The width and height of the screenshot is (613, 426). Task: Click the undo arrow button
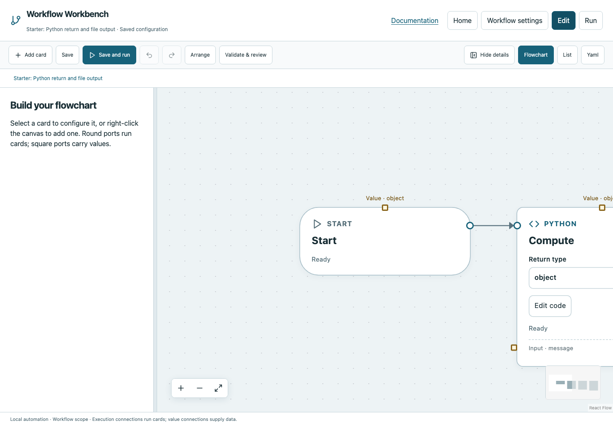tap(149, 55)
